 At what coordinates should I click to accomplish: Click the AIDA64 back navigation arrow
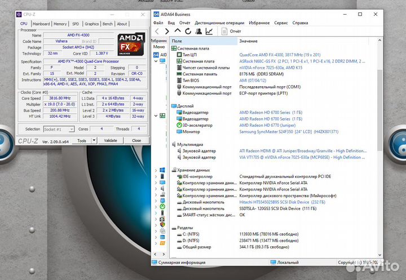click(157, 32)
